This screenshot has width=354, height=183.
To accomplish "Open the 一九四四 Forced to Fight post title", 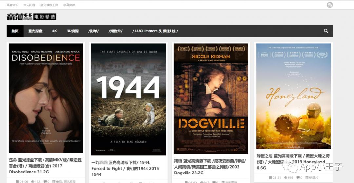I will click(x=125, y=168).
